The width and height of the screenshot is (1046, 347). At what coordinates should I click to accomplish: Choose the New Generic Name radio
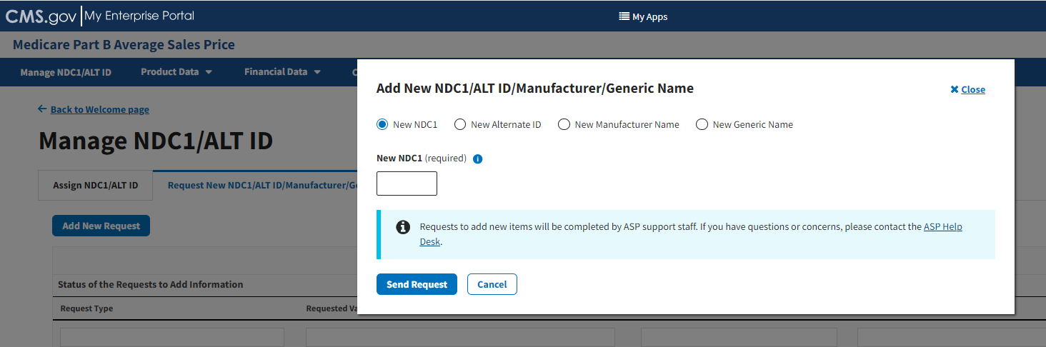(x=702, y=124)
